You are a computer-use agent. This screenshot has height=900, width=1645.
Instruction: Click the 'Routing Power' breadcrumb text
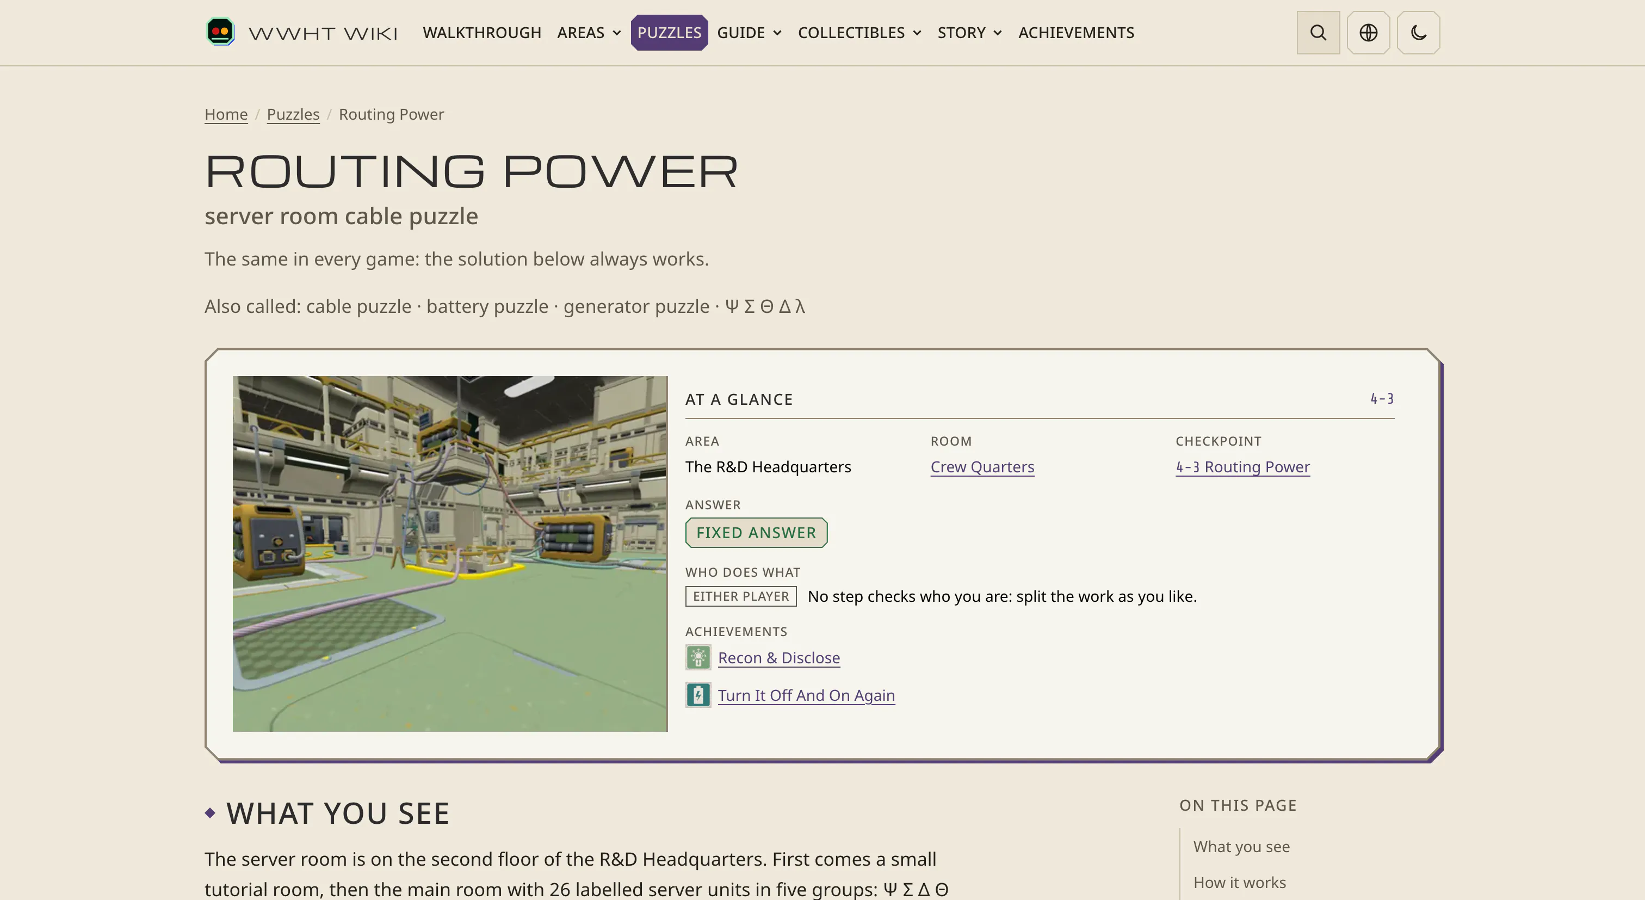pos(391,114)
